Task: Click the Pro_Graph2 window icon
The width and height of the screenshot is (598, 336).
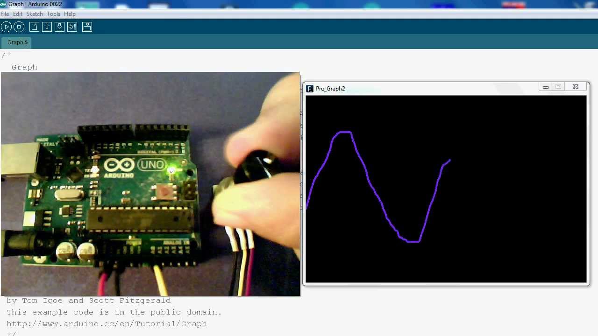Action: pos(310,89)
